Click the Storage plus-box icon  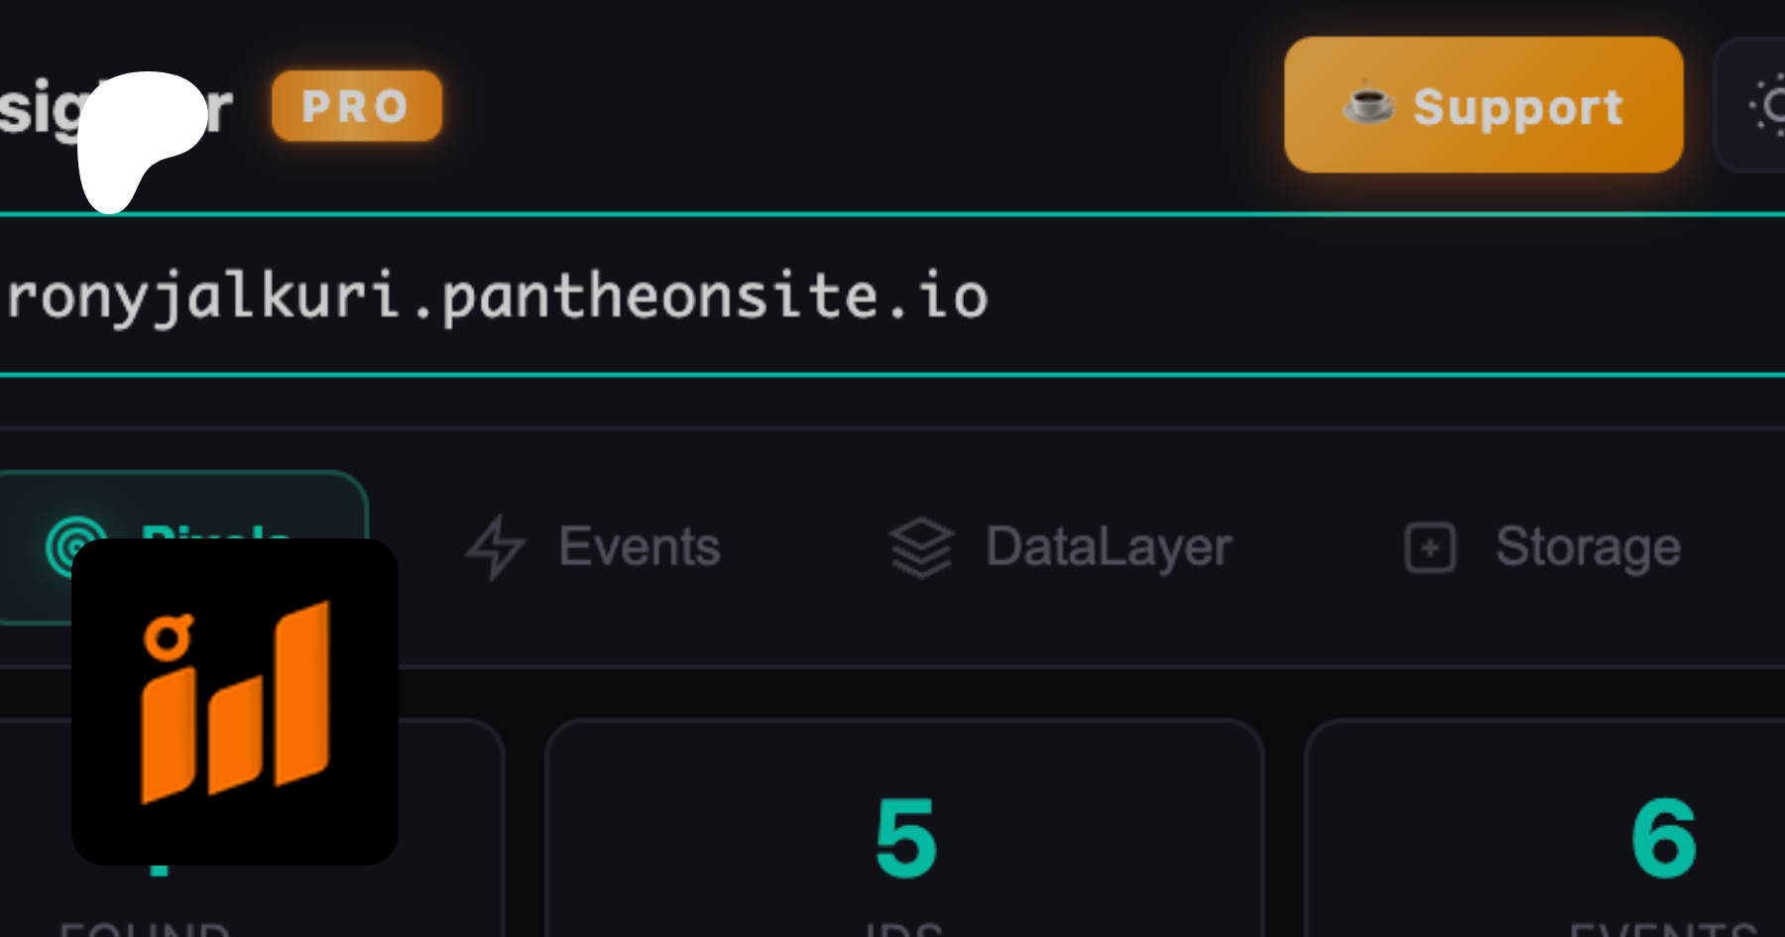[1430, 547]
